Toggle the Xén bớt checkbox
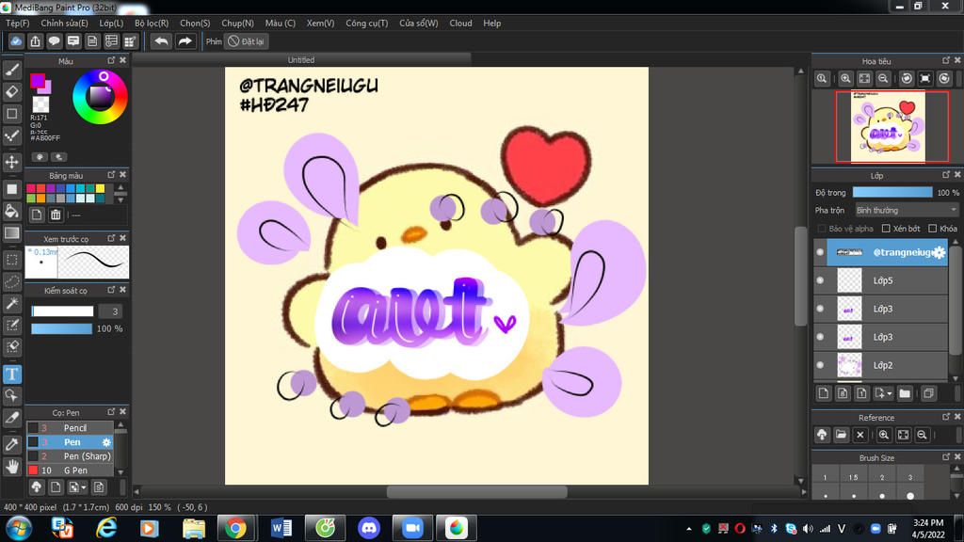 (886, 229)
